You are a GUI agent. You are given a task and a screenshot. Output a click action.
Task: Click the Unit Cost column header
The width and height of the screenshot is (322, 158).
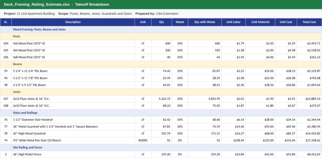coord(286,22)
